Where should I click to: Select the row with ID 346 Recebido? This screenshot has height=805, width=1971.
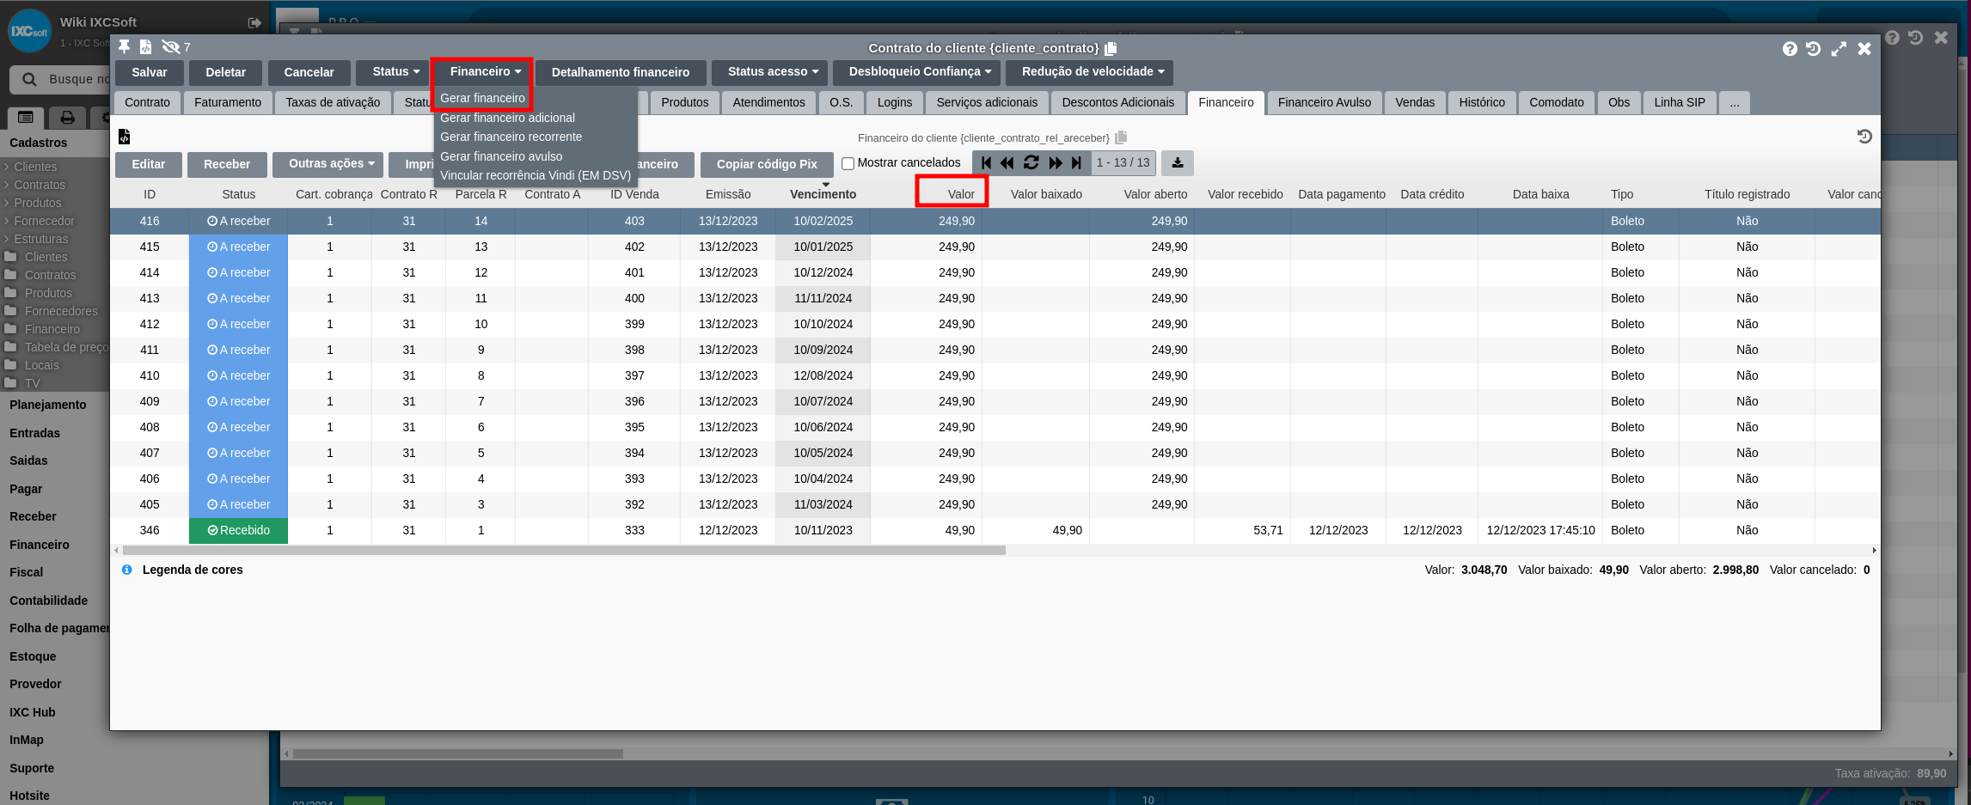[995, 530]
